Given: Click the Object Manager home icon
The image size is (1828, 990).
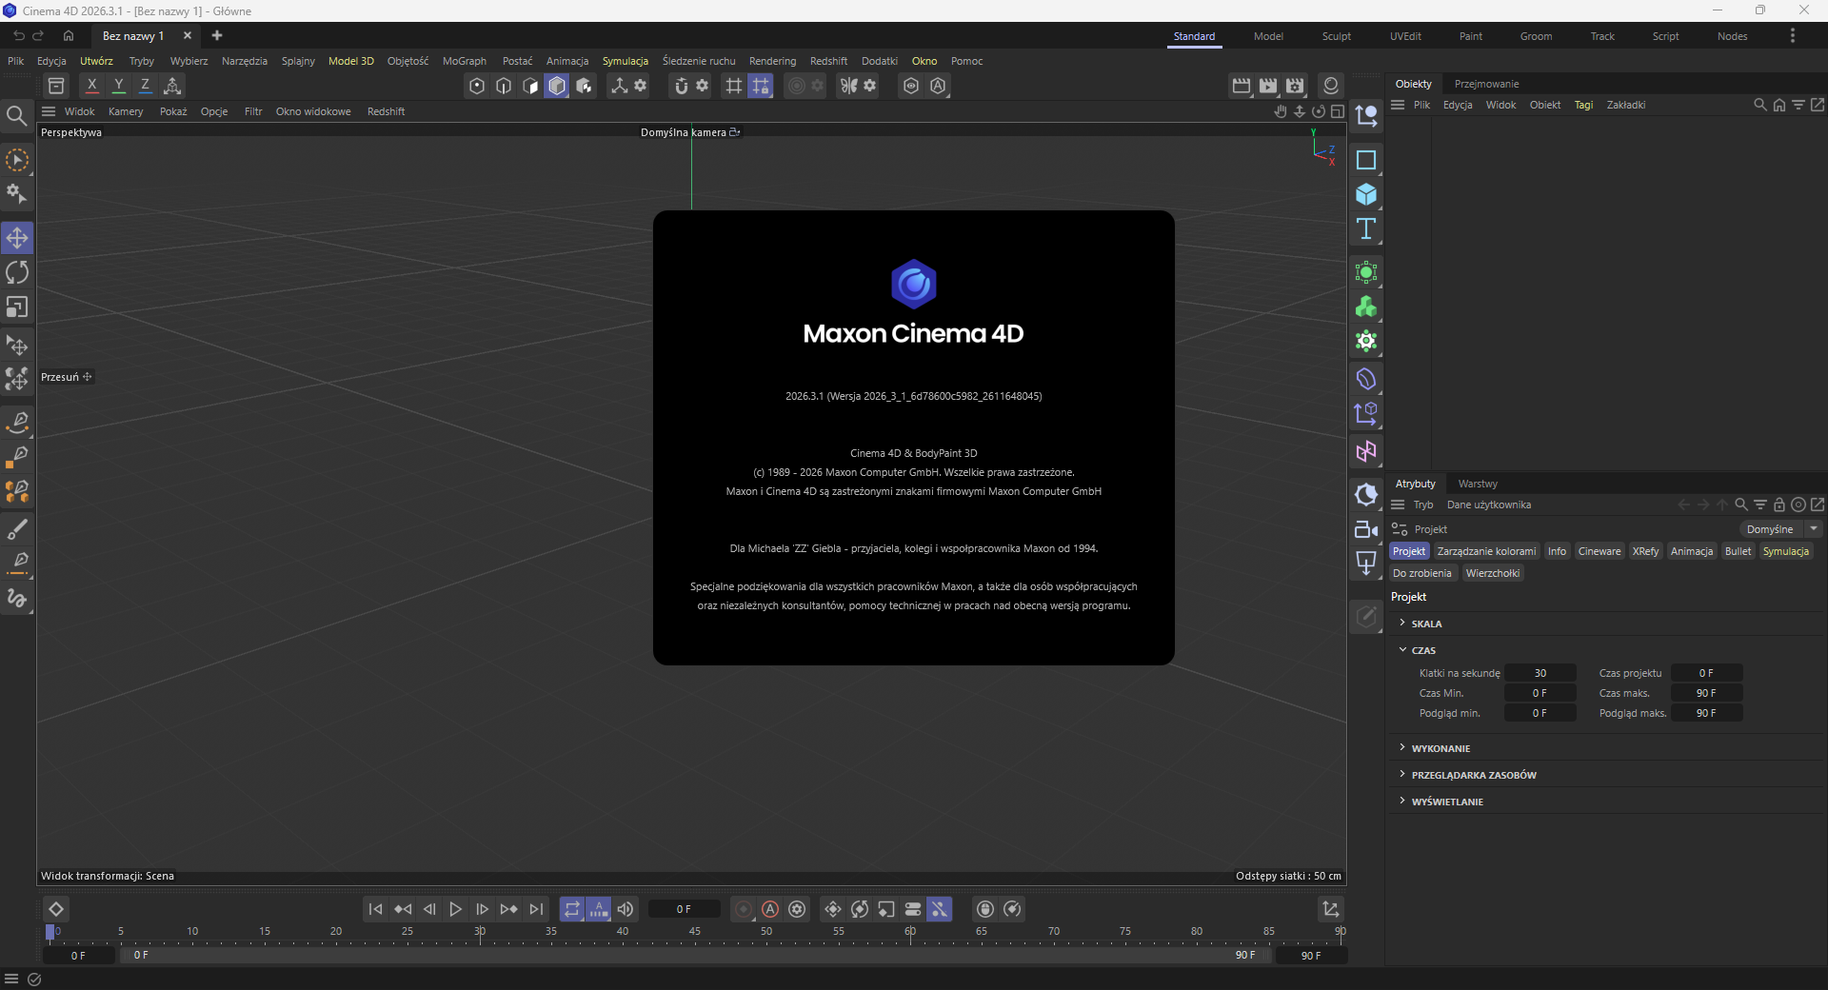Looking at the screenshot, I should coord(1779,105).
